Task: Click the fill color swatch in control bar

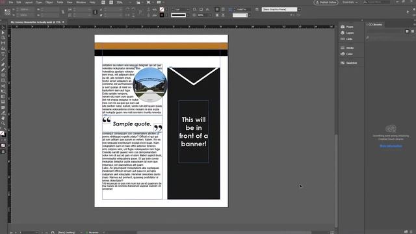Action: 162,9
